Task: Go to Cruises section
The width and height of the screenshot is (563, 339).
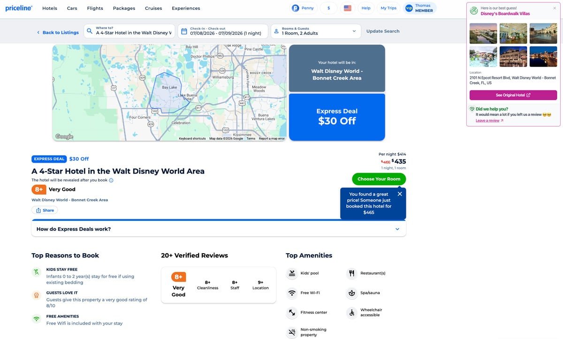Action: click(153, 8)
